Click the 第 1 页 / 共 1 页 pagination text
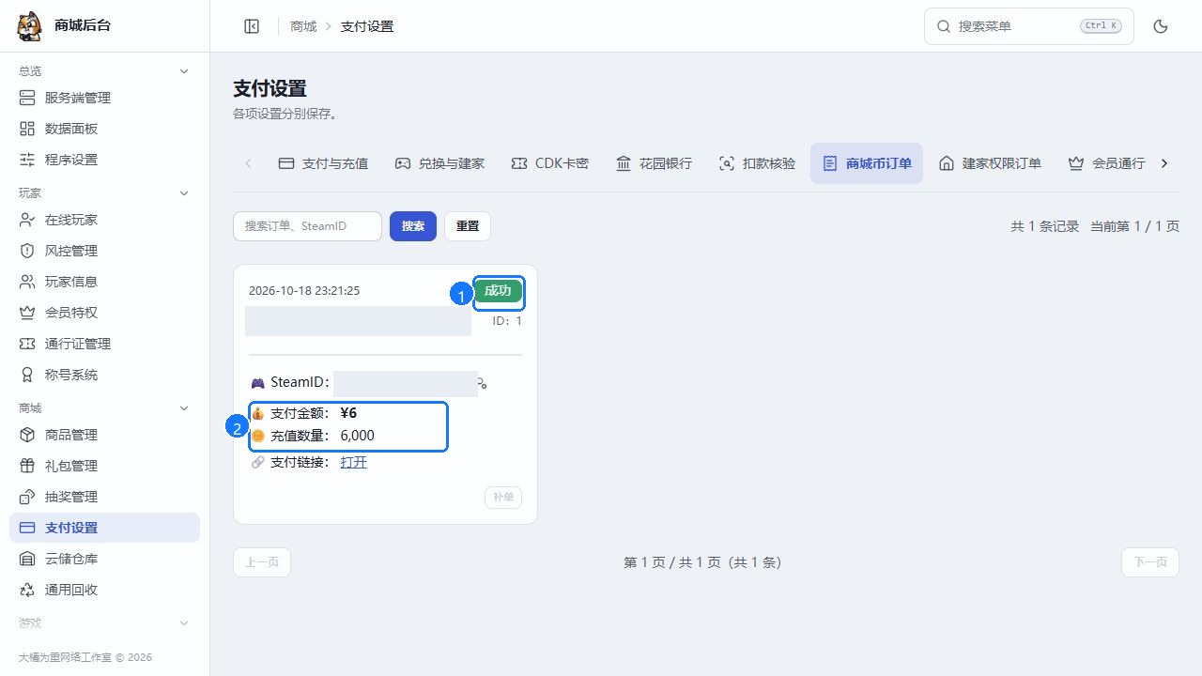 coord(702,562)
